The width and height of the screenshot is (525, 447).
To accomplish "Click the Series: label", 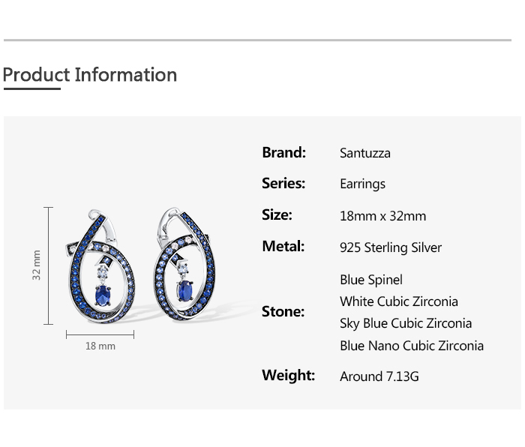I will 283,184.
